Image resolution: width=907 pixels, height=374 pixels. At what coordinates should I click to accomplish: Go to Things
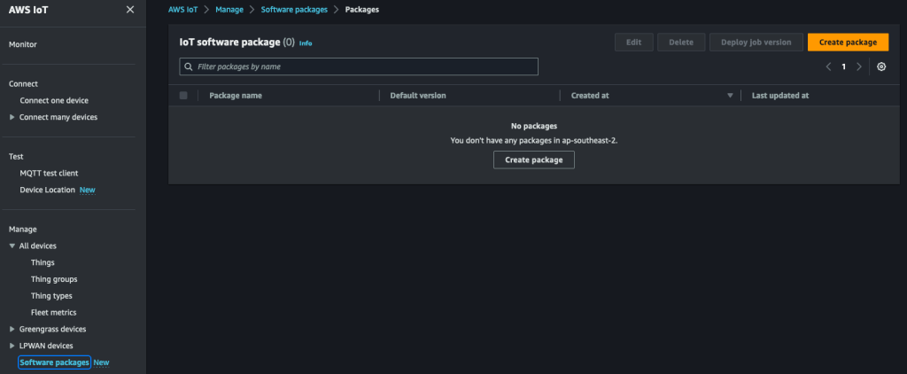click(43, 262)
